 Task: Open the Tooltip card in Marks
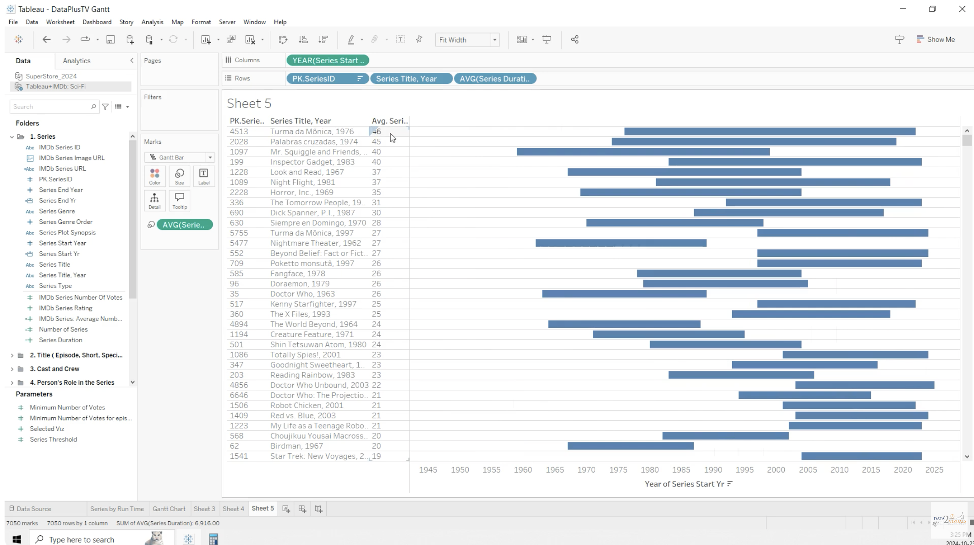[180, 201]
